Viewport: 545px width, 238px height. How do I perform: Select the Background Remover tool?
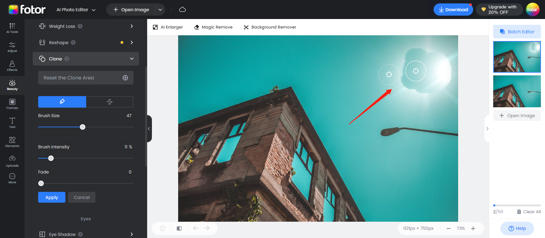270,27
